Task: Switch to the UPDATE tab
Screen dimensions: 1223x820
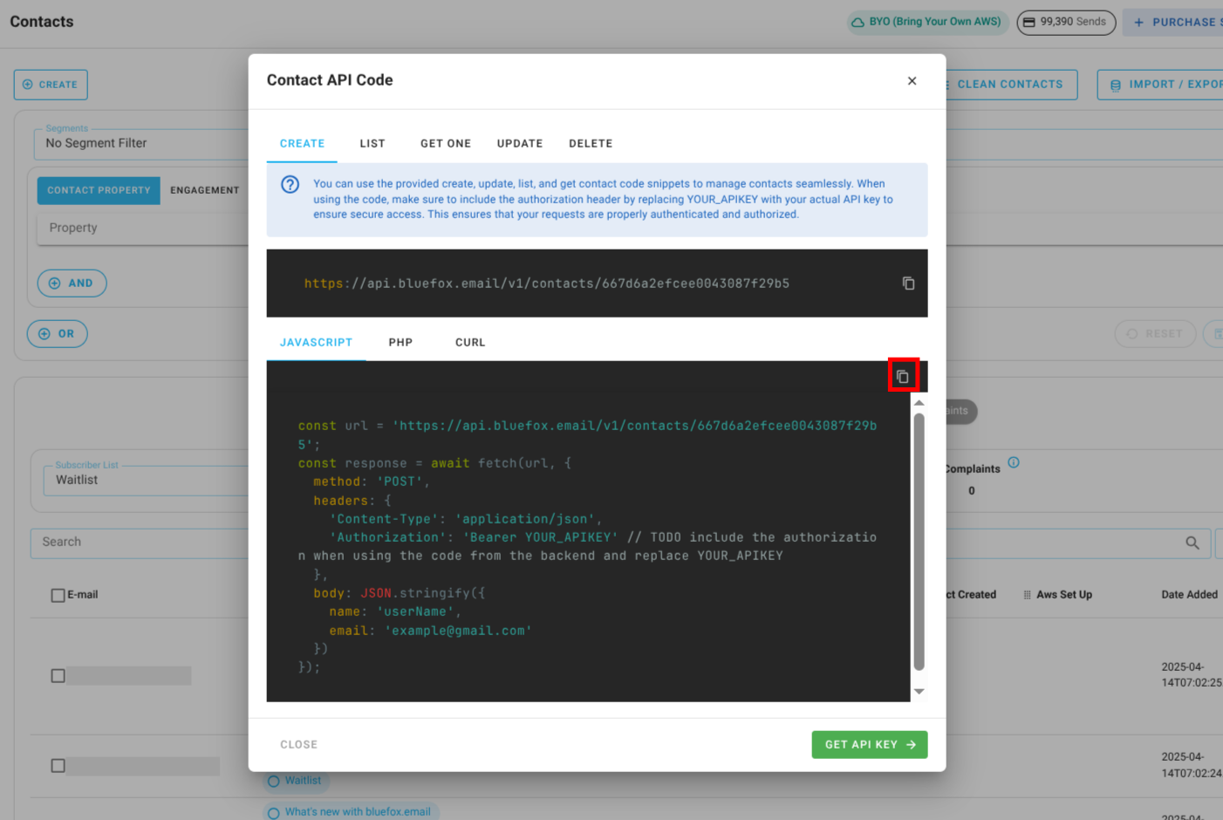Action: 520,143
